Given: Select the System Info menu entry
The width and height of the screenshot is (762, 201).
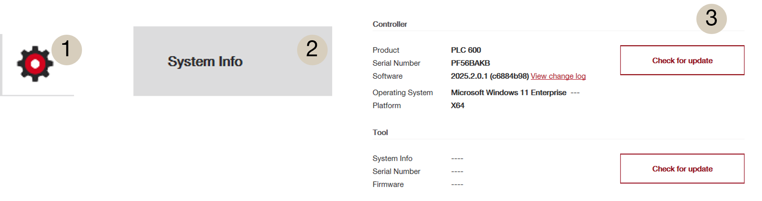Looking at the screenshot, I should coord(205,61).
